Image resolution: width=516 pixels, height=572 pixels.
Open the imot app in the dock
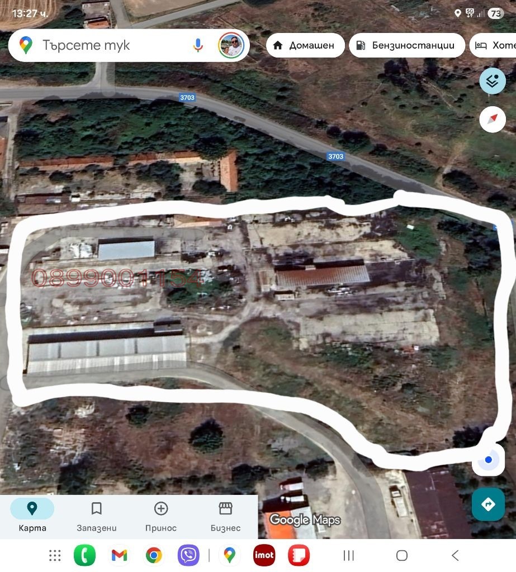(x=264, y=555)
